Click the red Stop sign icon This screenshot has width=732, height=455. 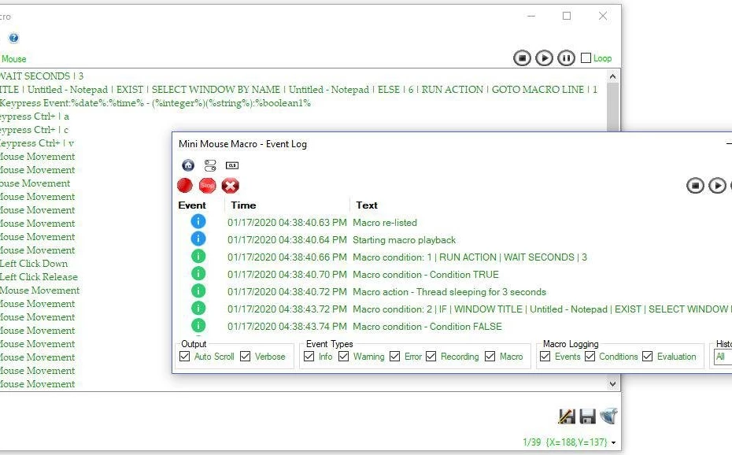[208, 186]
